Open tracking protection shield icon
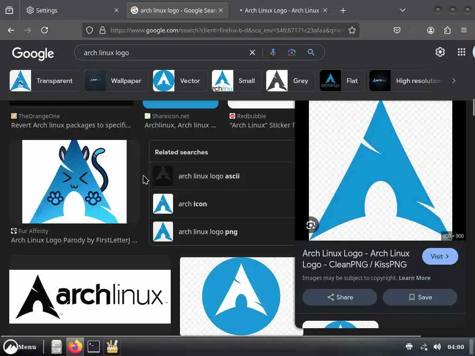This screenshot has width=475, height=356. tap(90, 30)
